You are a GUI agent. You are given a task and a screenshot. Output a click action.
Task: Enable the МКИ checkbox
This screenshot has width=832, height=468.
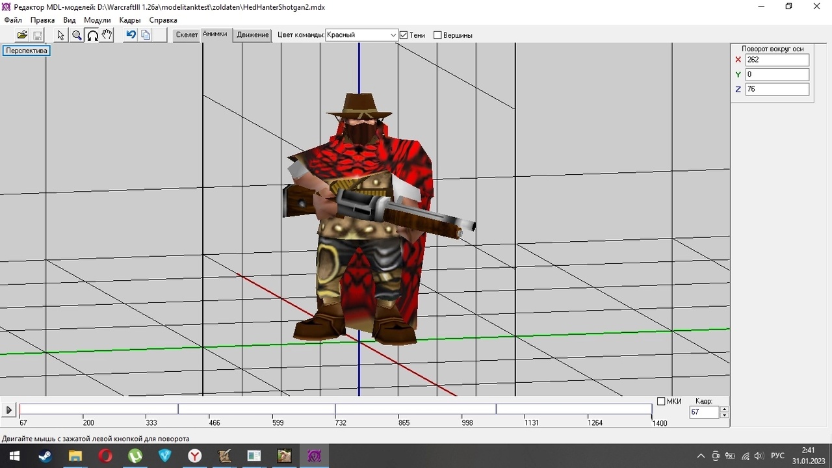661,401
